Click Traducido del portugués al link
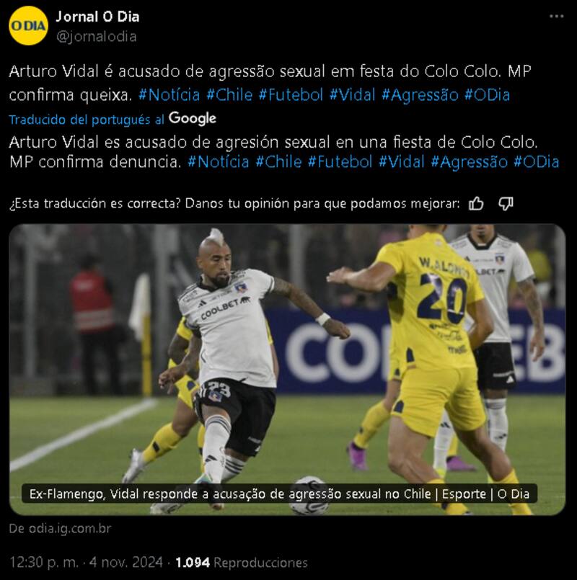Viewport: 577px width, 580px height. tap(87, 120)
